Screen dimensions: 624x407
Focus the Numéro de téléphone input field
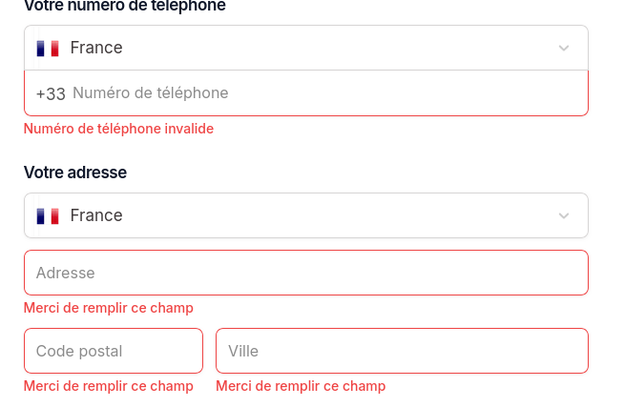pos(324,93)
